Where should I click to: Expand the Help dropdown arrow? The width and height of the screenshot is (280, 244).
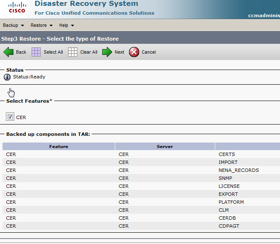pos(72,26)
